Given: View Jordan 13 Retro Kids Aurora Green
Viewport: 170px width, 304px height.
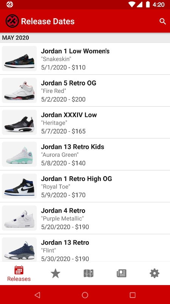Looking at the screenshot, I should tap(85, 154).
